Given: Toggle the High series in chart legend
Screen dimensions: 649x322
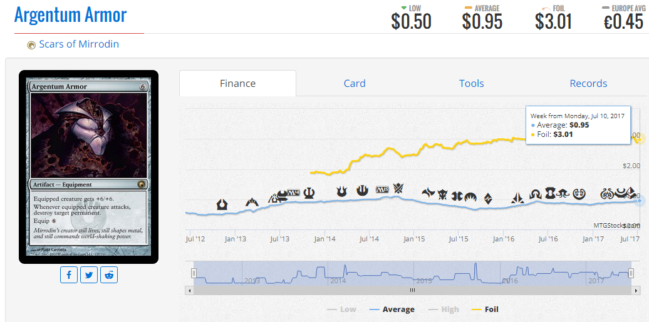Looking at the screenshot, I should point(444,309).
